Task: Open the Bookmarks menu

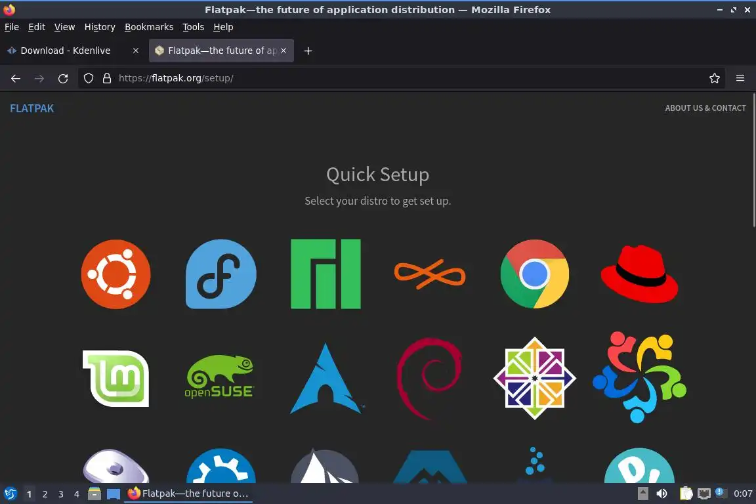Action: click(x=149, y=27)
